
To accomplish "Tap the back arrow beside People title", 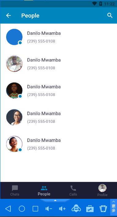I will coord(8,15).
